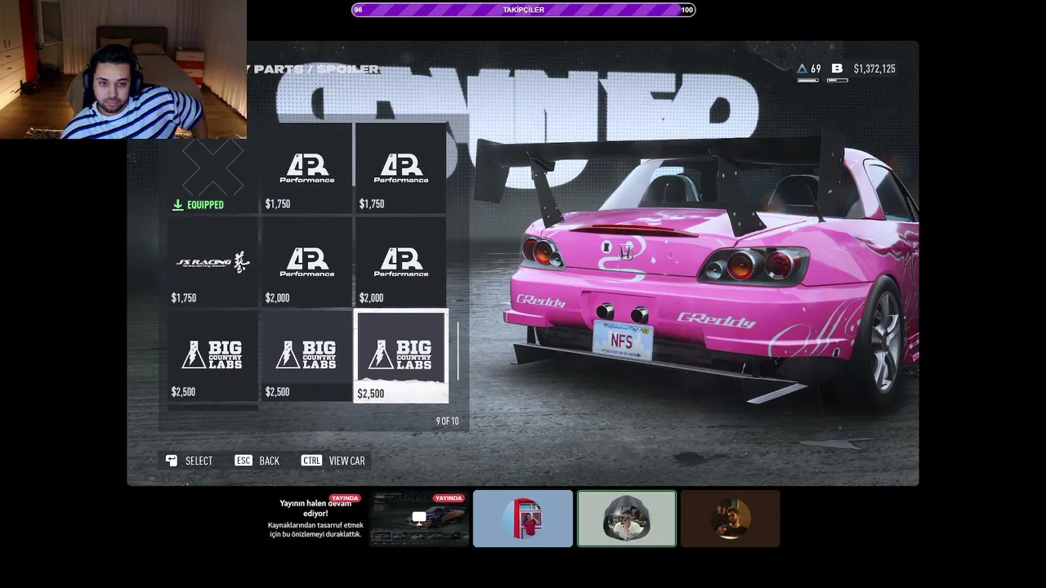Click the B car class badge
This screenshot has width=1046, height=588.
pos(837,69)
